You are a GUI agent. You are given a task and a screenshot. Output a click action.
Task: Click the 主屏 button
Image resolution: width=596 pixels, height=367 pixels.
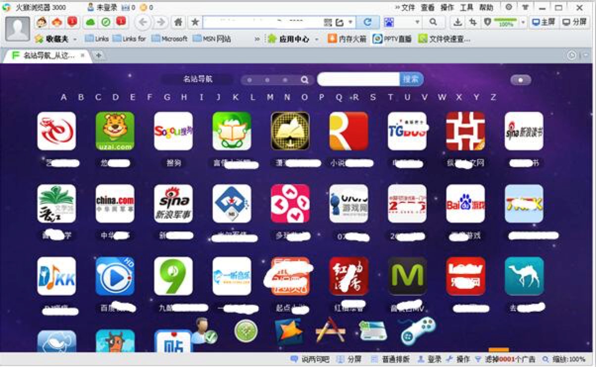[x=544, y=22]
